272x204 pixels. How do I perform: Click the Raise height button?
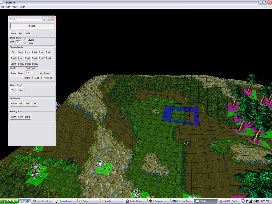pos(14,73)
